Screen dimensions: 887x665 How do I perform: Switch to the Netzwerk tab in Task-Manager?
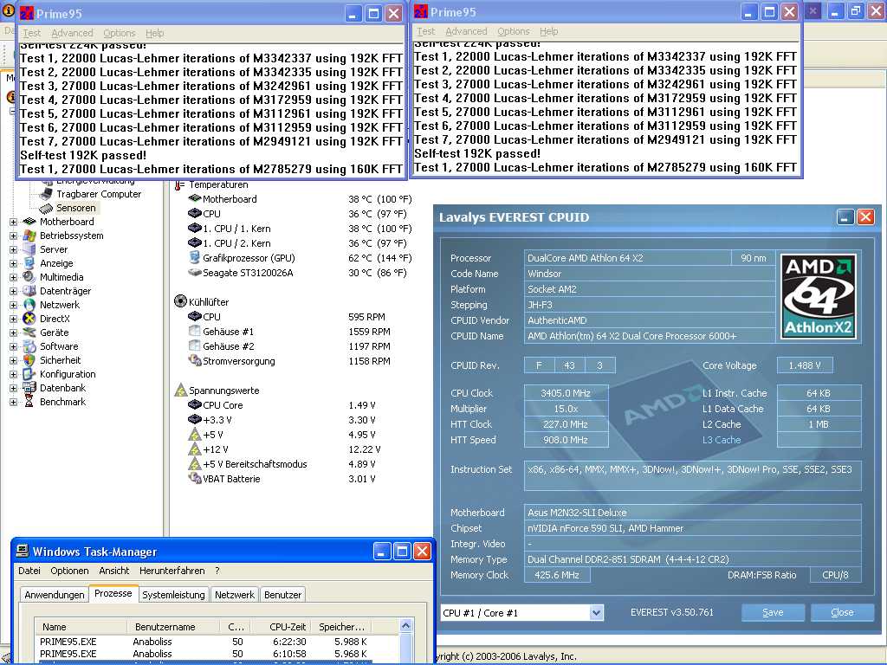click(x=234, y=594)
